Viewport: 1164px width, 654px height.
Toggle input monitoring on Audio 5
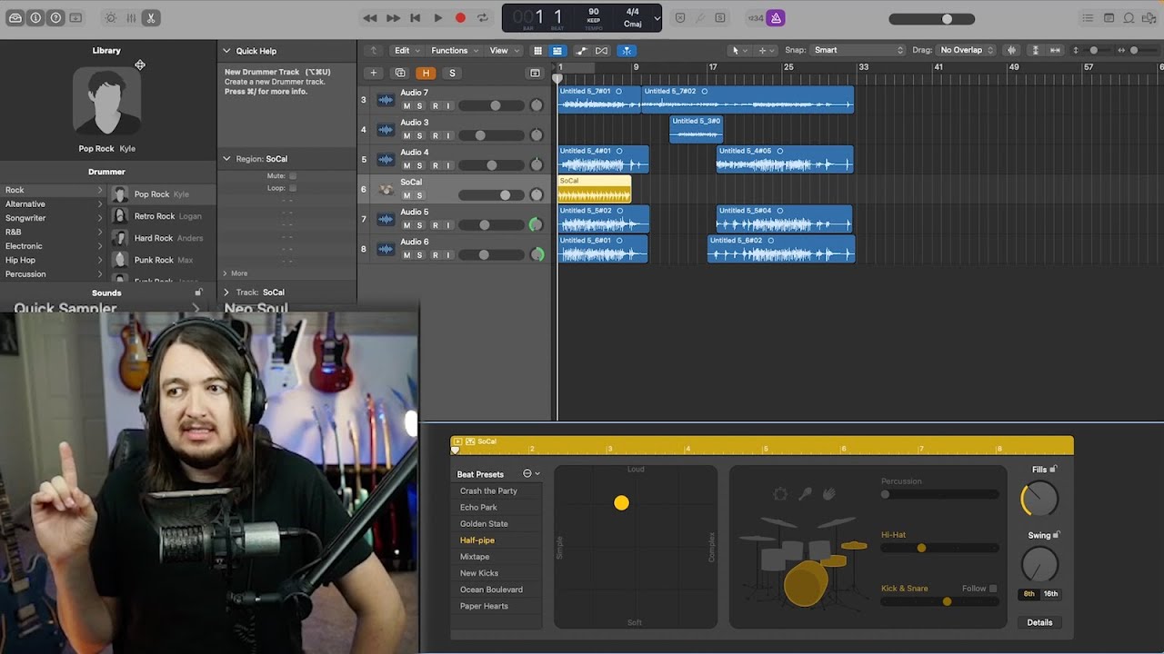tap(447, 225)
